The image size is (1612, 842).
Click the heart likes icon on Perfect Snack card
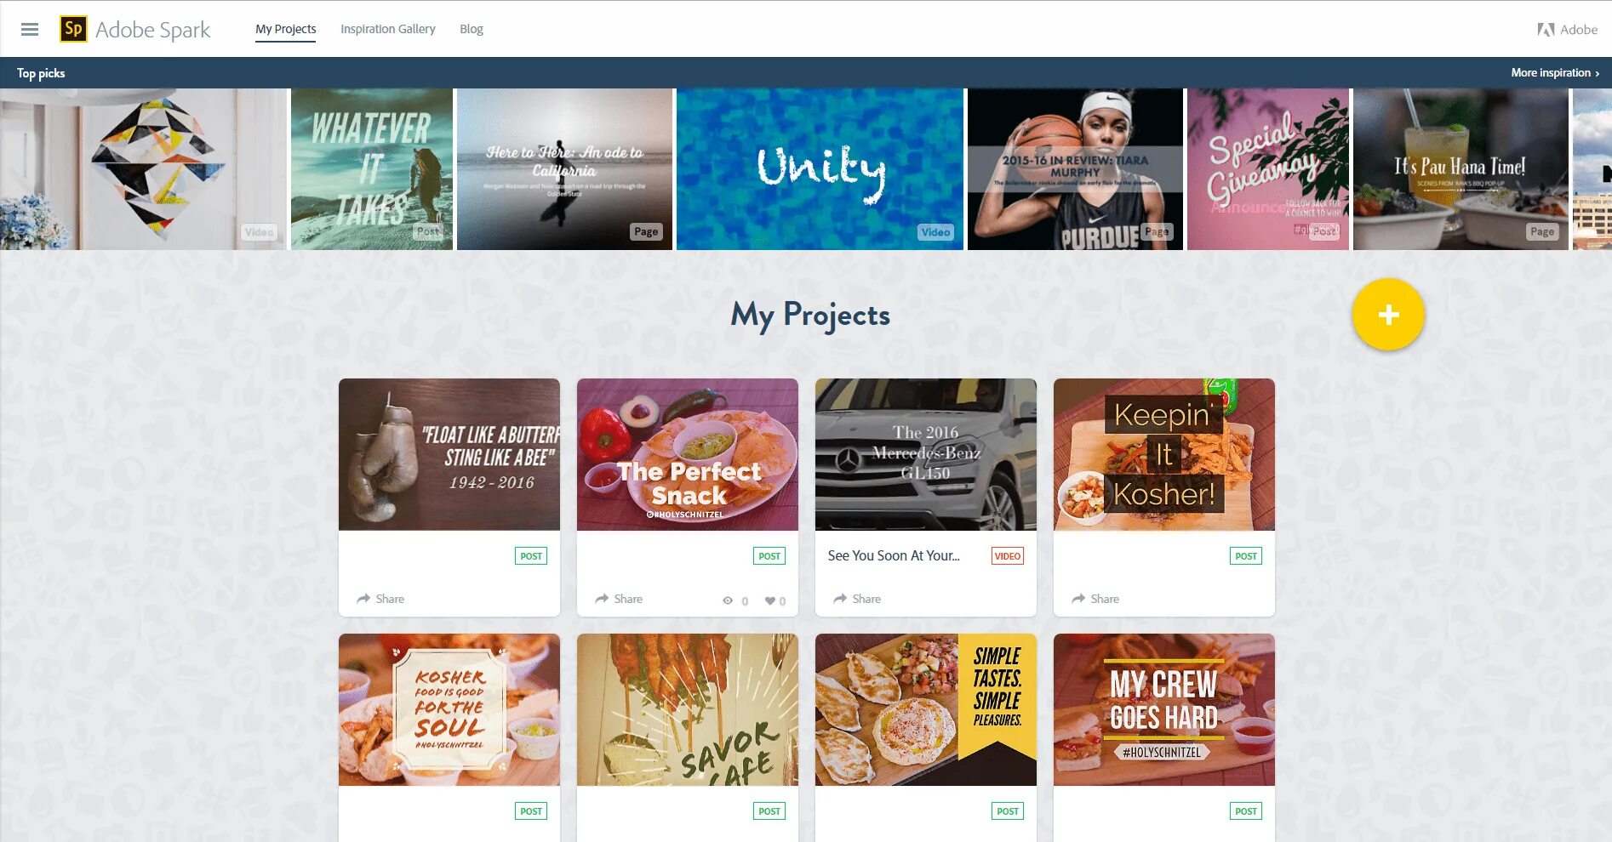769,600
